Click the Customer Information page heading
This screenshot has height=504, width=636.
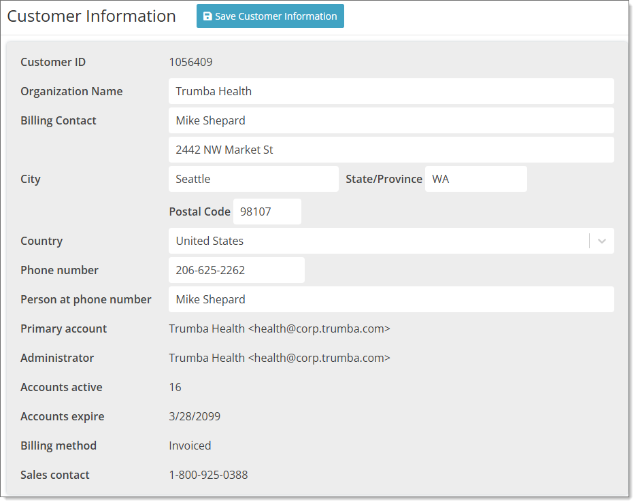(x=90, y=16)
